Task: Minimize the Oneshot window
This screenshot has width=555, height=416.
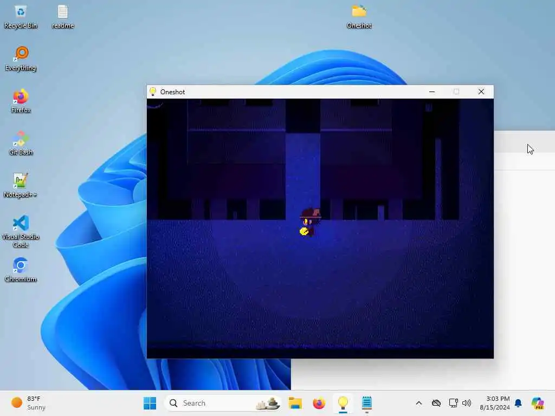Action: pos(432,92)
